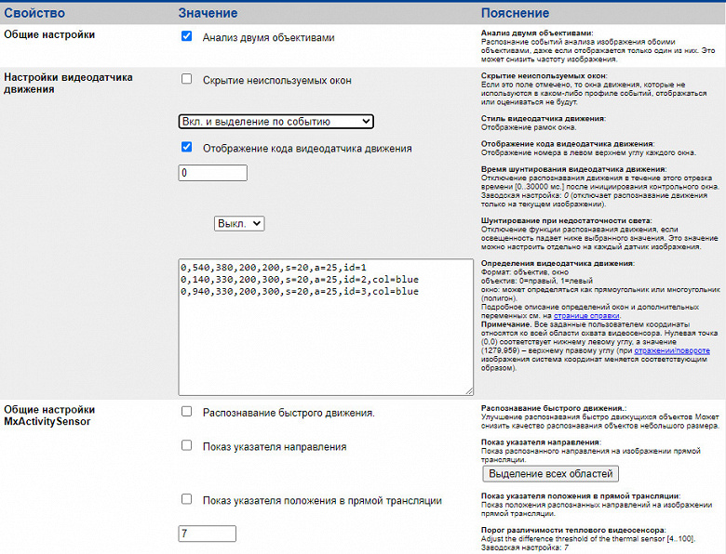Click the Свойство column header
The width and height of the screenshot is (726, 554).
[x=34, y=13]
